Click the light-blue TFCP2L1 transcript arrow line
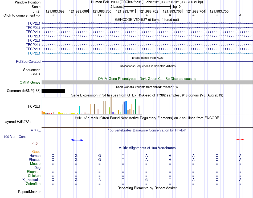The image size is (253, 198). [x=147, y=53]
